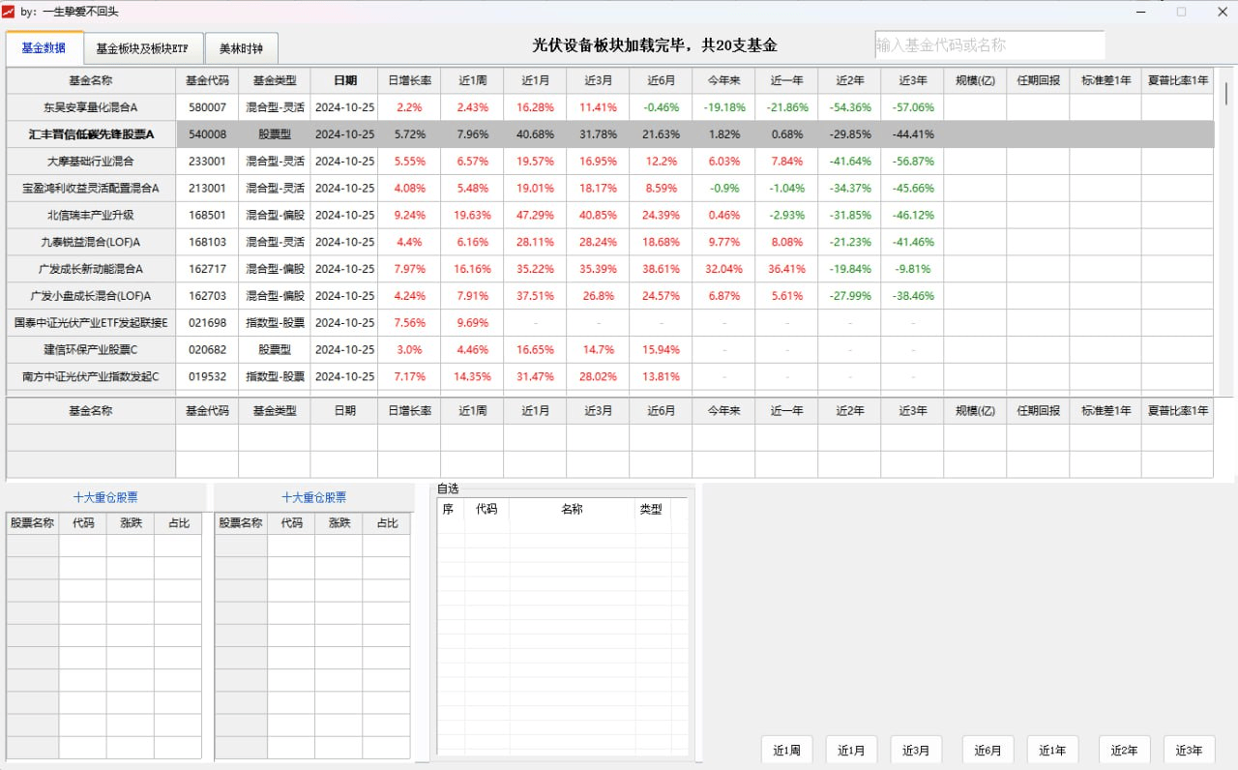Click fund code 021698
This screenshot has height=770, width=1238.
click(207, 323)
